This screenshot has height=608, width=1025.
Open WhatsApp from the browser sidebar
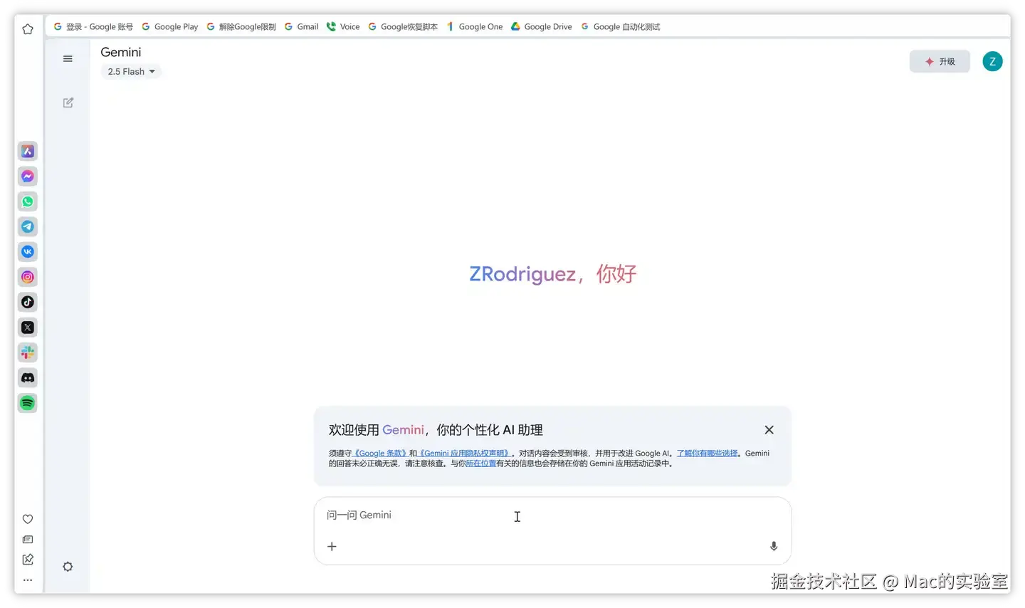coord(28,201)
